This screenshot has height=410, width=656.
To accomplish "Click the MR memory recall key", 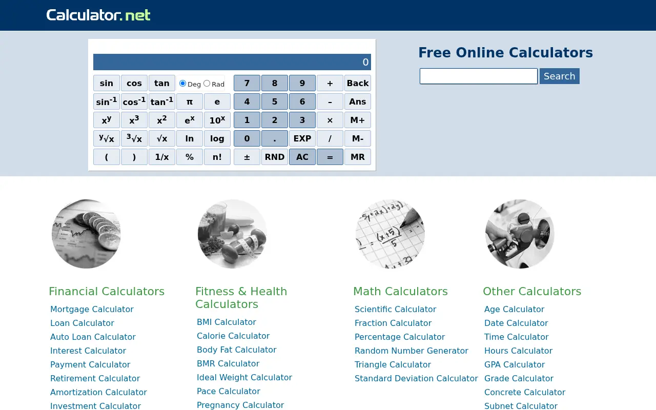I will (x=358, y=157).
